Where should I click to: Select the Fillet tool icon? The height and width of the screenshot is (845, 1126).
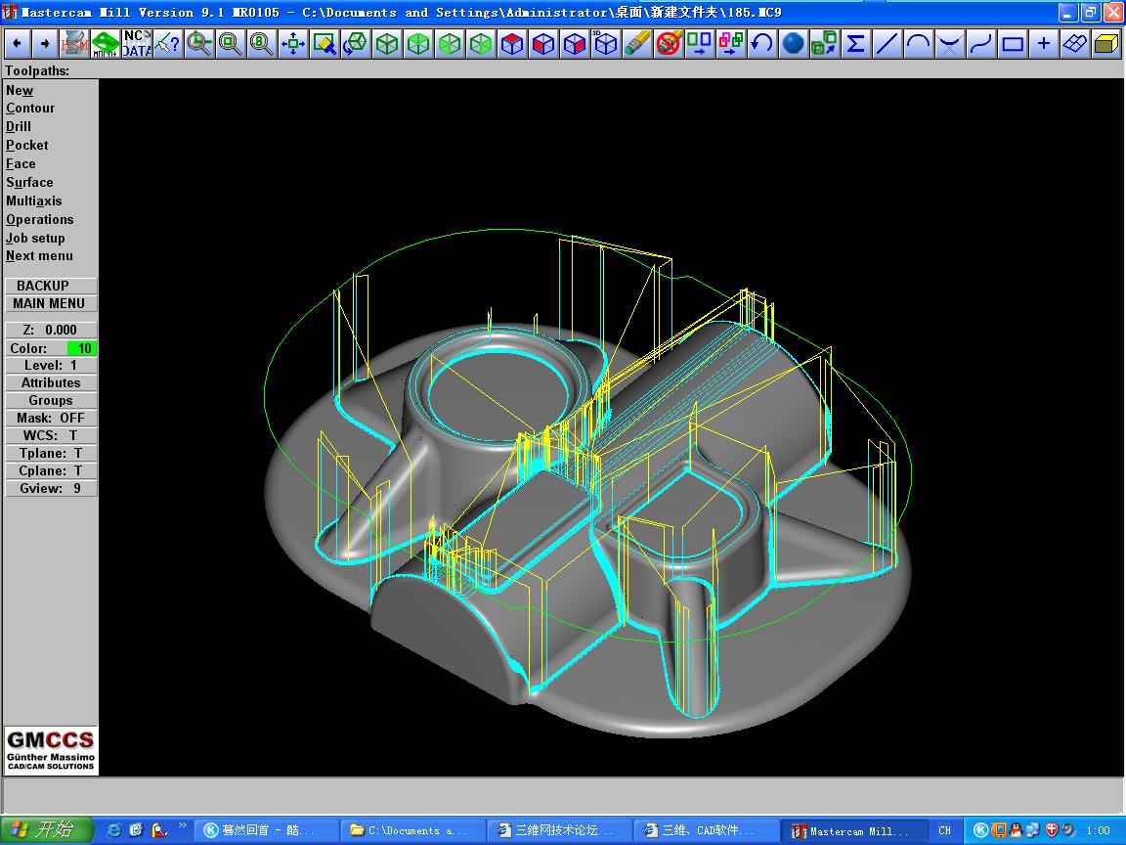[x=949, y=45]
